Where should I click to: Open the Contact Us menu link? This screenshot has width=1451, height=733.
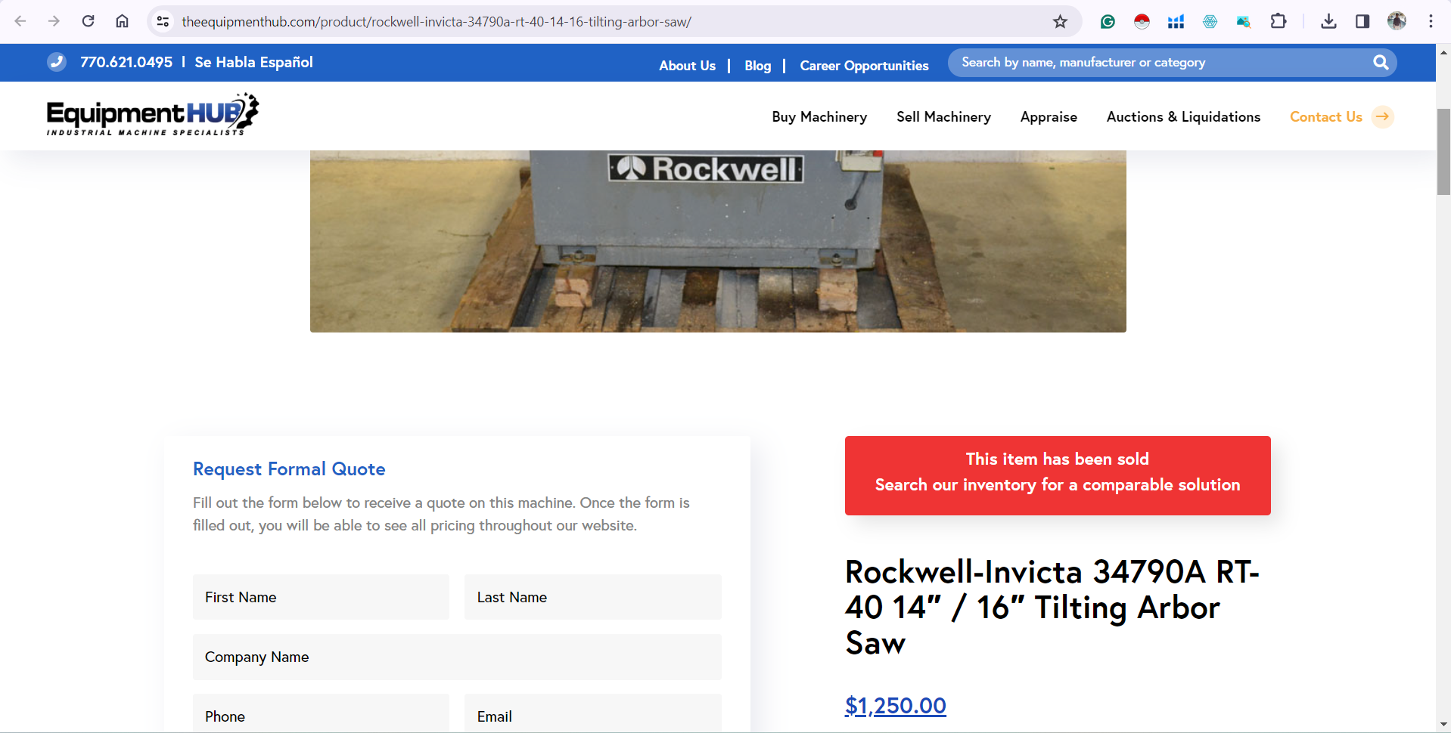(1325, 117)
